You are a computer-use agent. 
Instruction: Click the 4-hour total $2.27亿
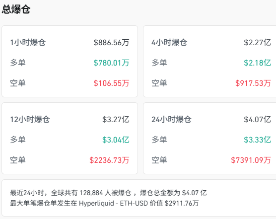point(257,42)
